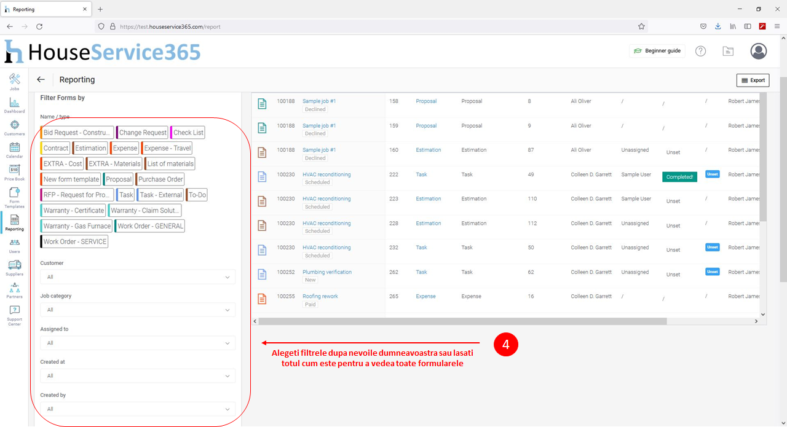The height and width of the screenshot is (427, 787).
Task: Open Proposal link in form 158 row
Action: click(x=426, y=101)
